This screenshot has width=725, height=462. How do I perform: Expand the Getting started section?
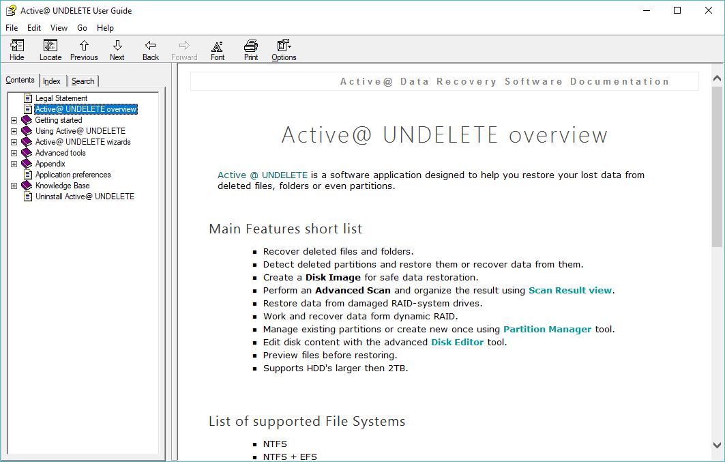[x=15, y=119]
